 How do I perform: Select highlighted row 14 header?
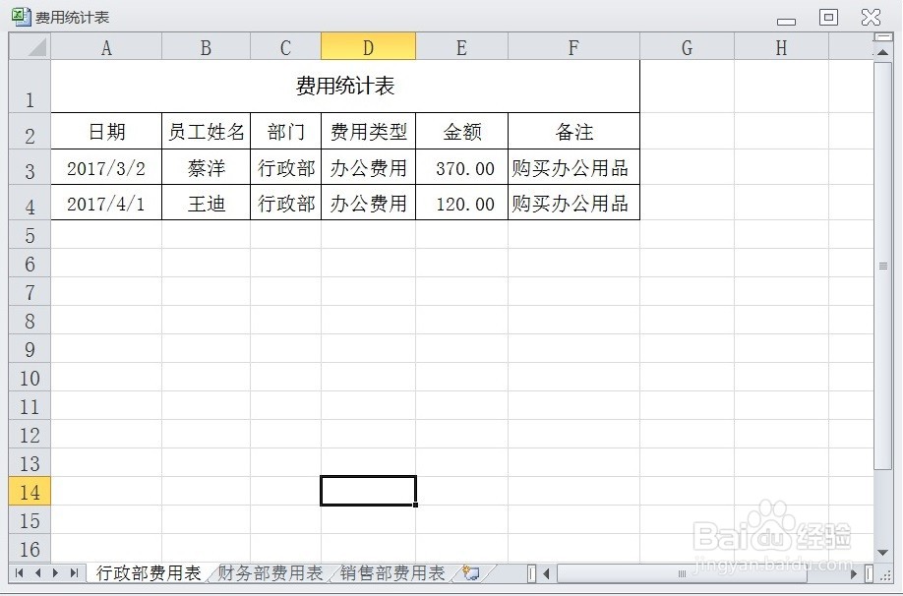coord(30,491)
